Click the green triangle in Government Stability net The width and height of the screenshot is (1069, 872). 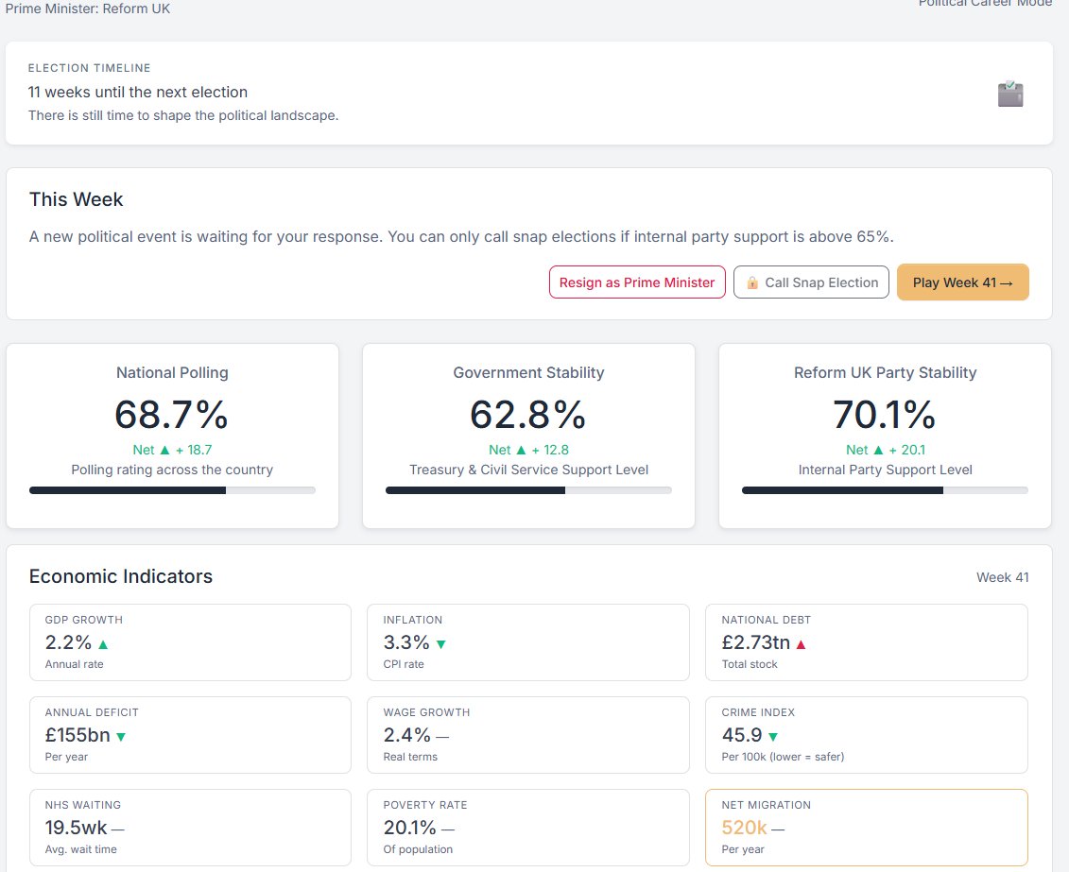click(x=522, y=450)
